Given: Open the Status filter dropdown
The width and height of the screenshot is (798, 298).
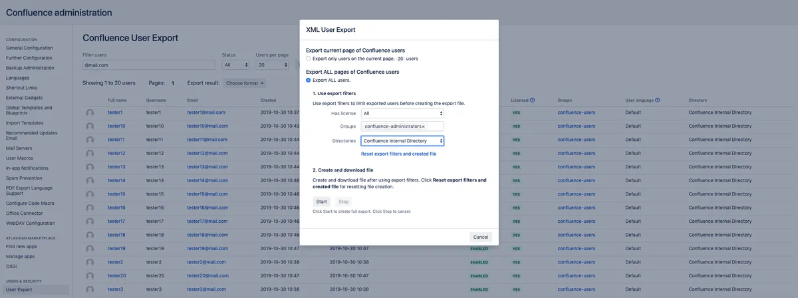Looking at the screenshot, I should (x=235, y=65).
